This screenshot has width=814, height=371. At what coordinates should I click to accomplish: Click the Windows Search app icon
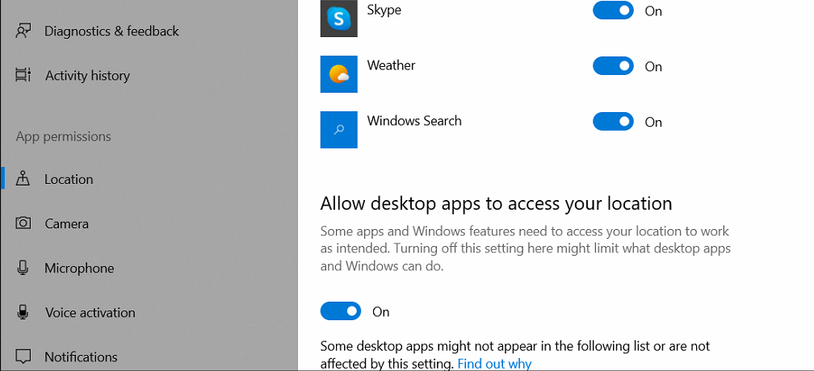(338, 130)
